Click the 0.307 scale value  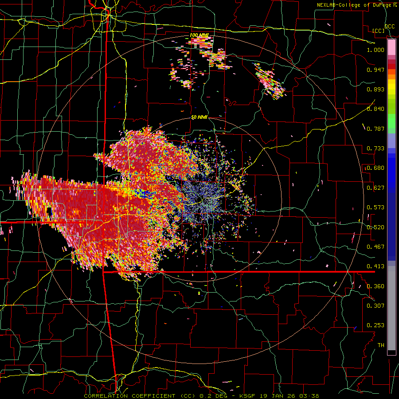click(376, 306)
